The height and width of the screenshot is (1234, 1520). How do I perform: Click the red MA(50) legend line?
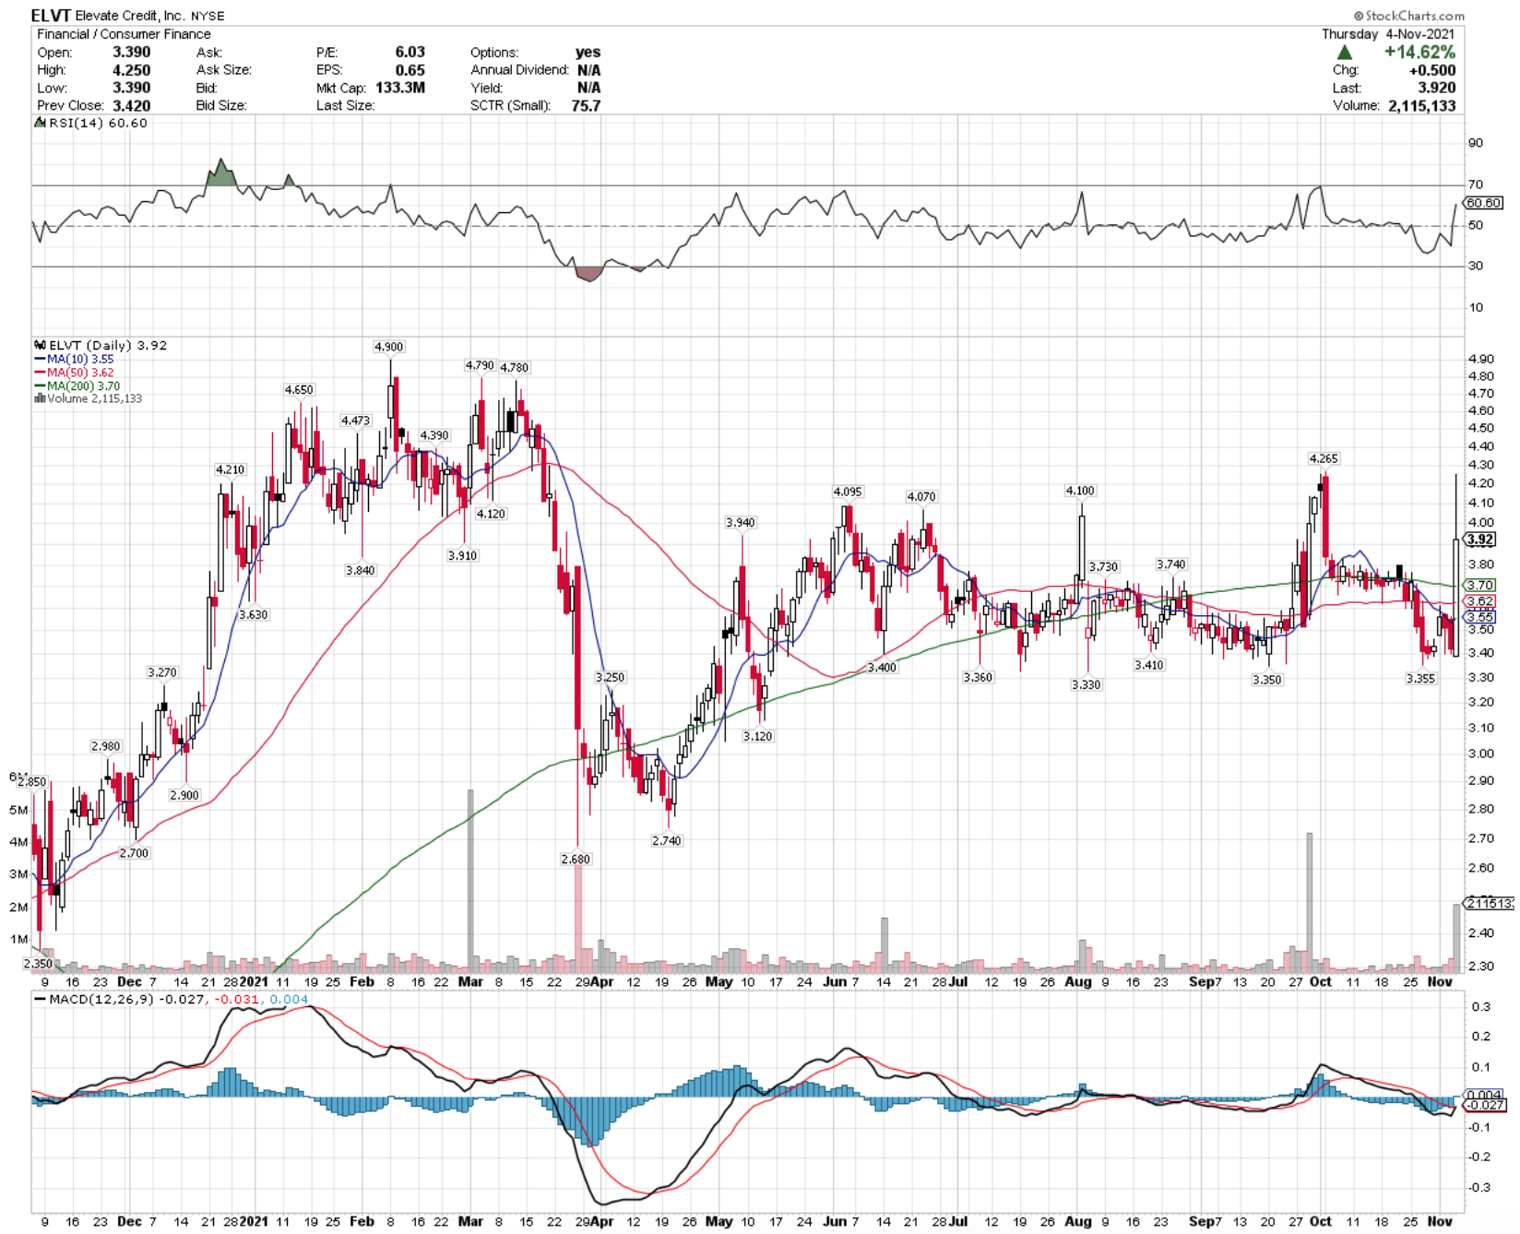(x=40, y=373)
